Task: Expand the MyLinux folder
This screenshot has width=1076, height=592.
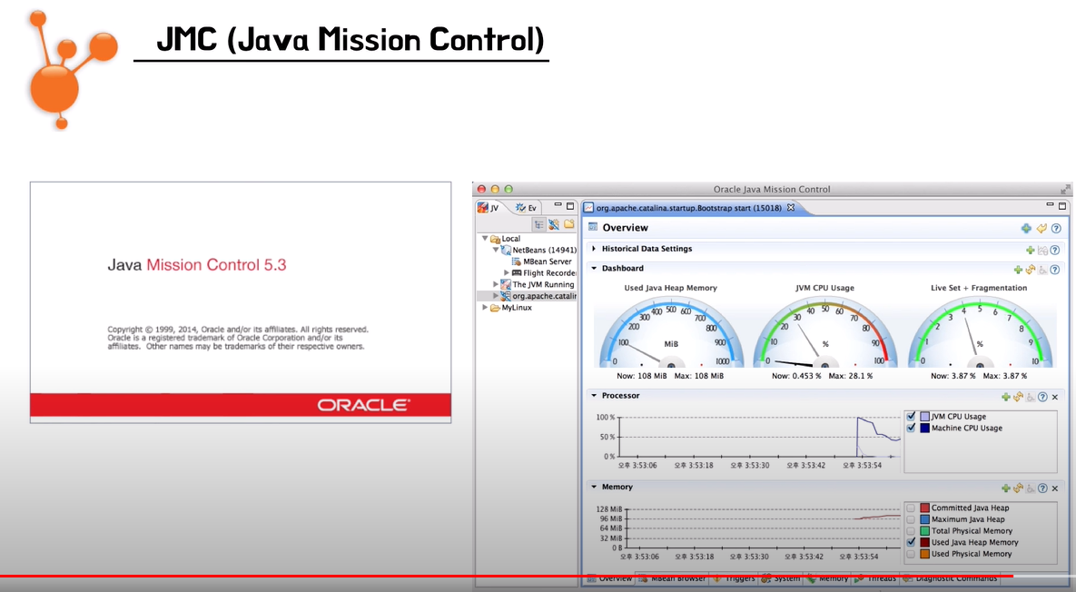Action: [485, 307]
